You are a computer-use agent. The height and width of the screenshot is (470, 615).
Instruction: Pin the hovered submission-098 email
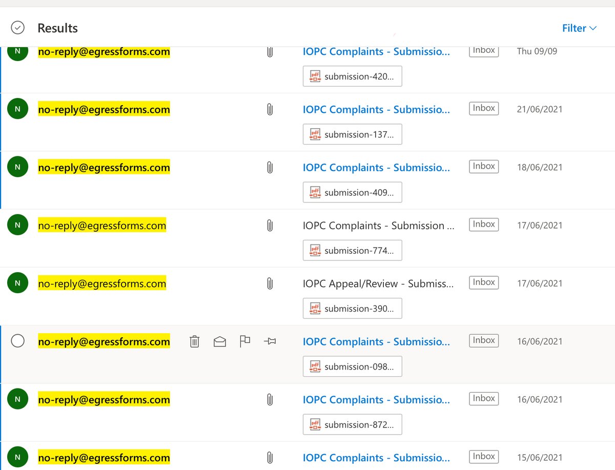(270, 341)
